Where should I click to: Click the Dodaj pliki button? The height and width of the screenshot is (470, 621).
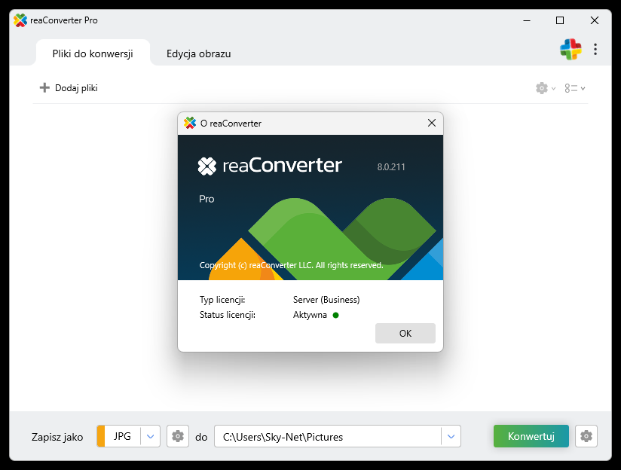(69, 88)
